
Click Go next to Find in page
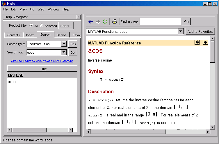186,21
